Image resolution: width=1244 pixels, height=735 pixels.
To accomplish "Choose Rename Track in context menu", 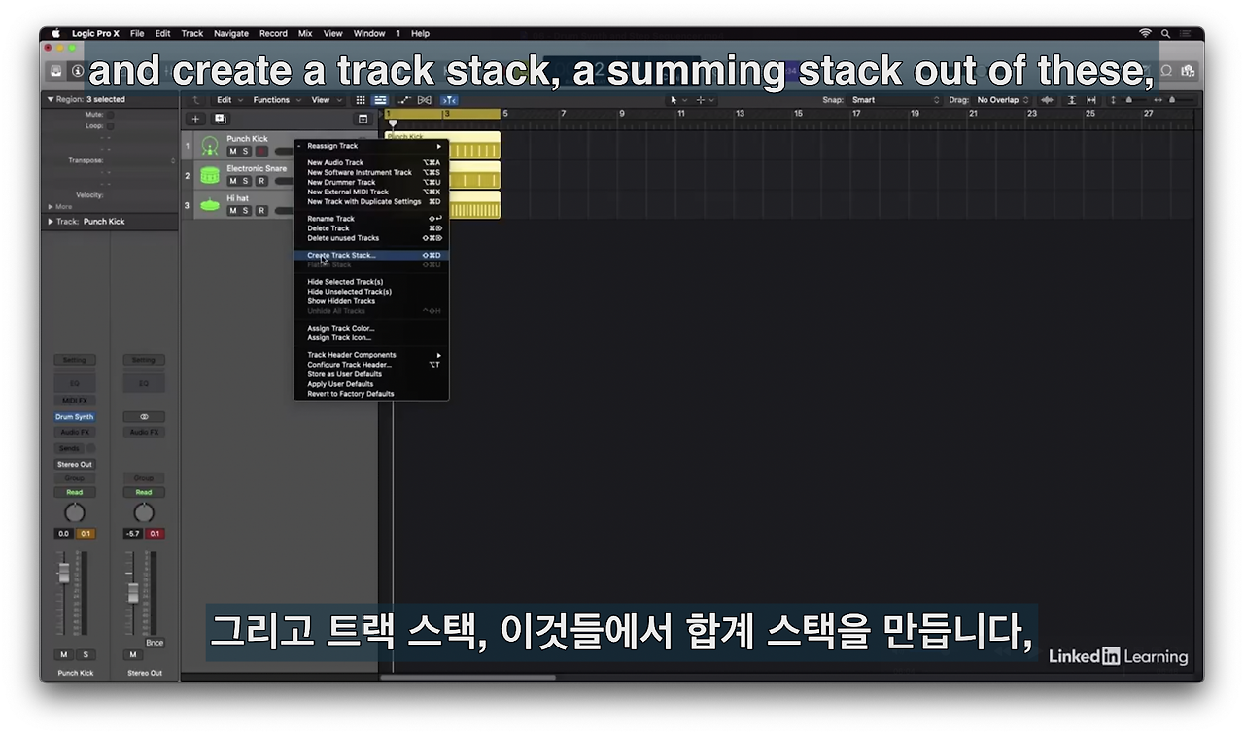I will point(371,219).
